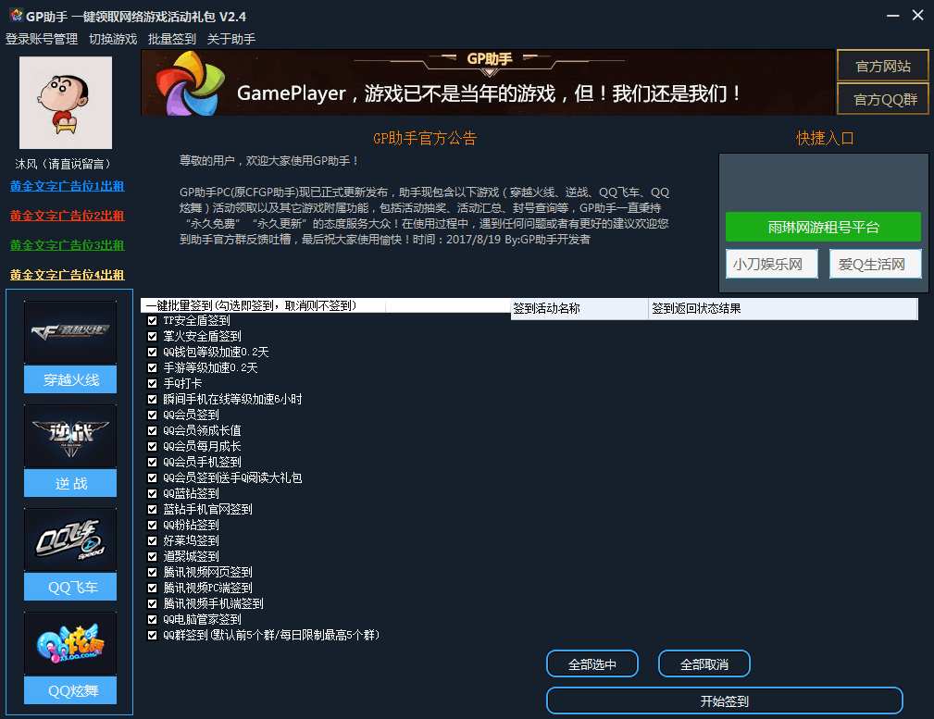Image resolution: width=934 pixels, height=719 pixels.
Task: Toggle QQ会员签到送手Q阅读大礼包 checkbox
Action: point(153,478)
